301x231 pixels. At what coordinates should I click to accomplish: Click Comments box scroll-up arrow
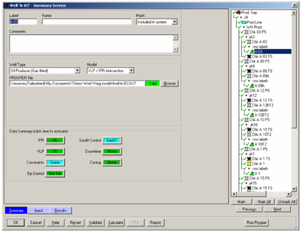coord(175,37)
